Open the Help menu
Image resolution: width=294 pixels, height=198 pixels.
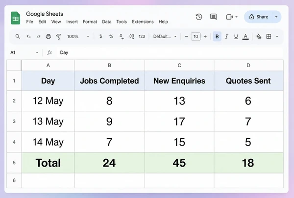coord(163,22)
